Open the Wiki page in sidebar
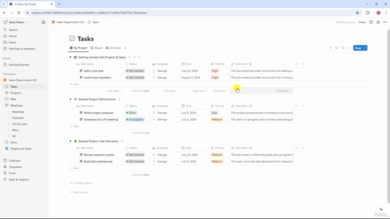This screenshot has width=390, height=219. (13, 99)
